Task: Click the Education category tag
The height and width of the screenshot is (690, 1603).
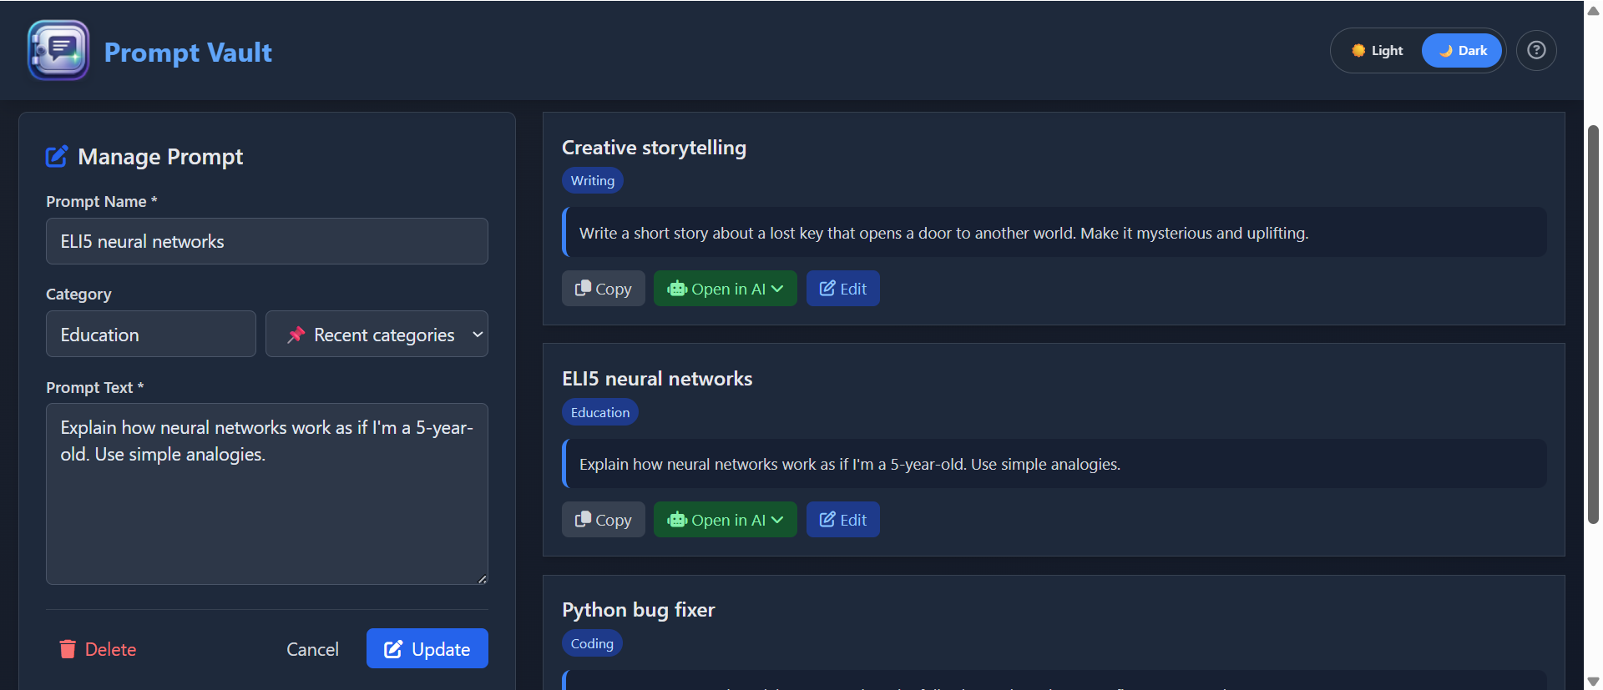Action: point(600,412)
